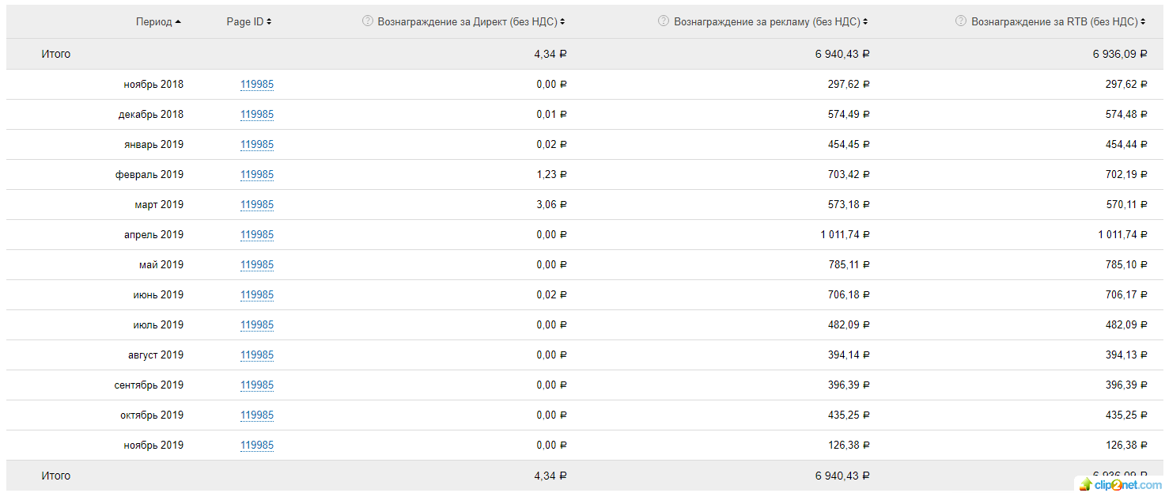
Task: Click sort arrow next to Период header
Action: pos(178,22)
